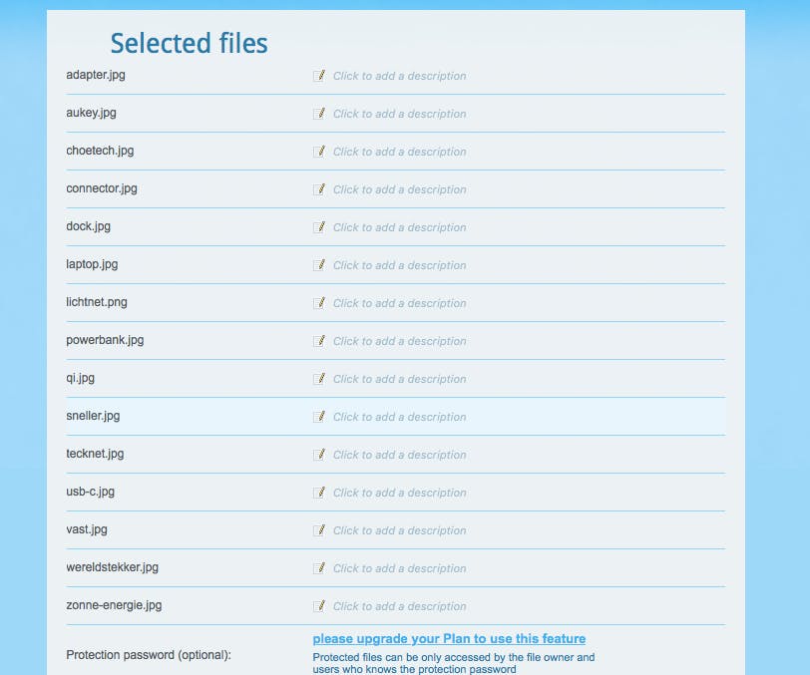
Task: Select the edit pencil beside powerbank.jpg
Action: pyautogui.click(x=319, y=340)
